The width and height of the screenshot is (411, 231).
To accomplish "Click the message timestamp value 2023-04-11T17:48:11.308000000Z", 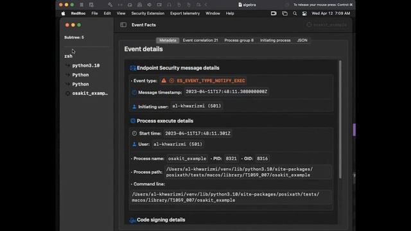I will pos(227,92).
